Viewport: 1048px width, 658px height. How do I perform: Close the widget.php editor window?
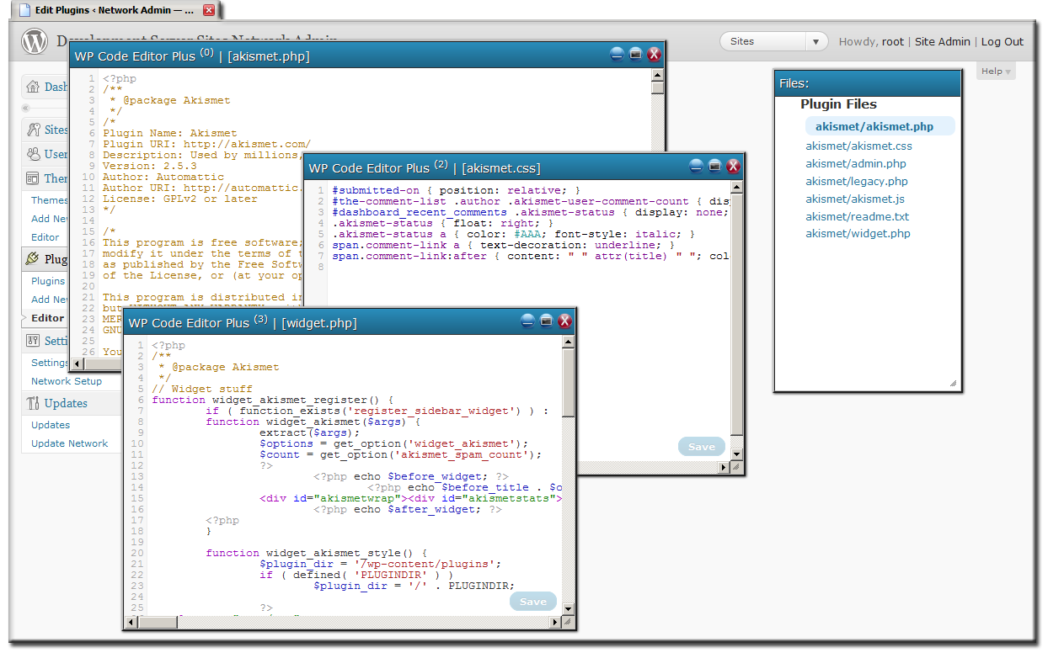[x=564, y=321]
